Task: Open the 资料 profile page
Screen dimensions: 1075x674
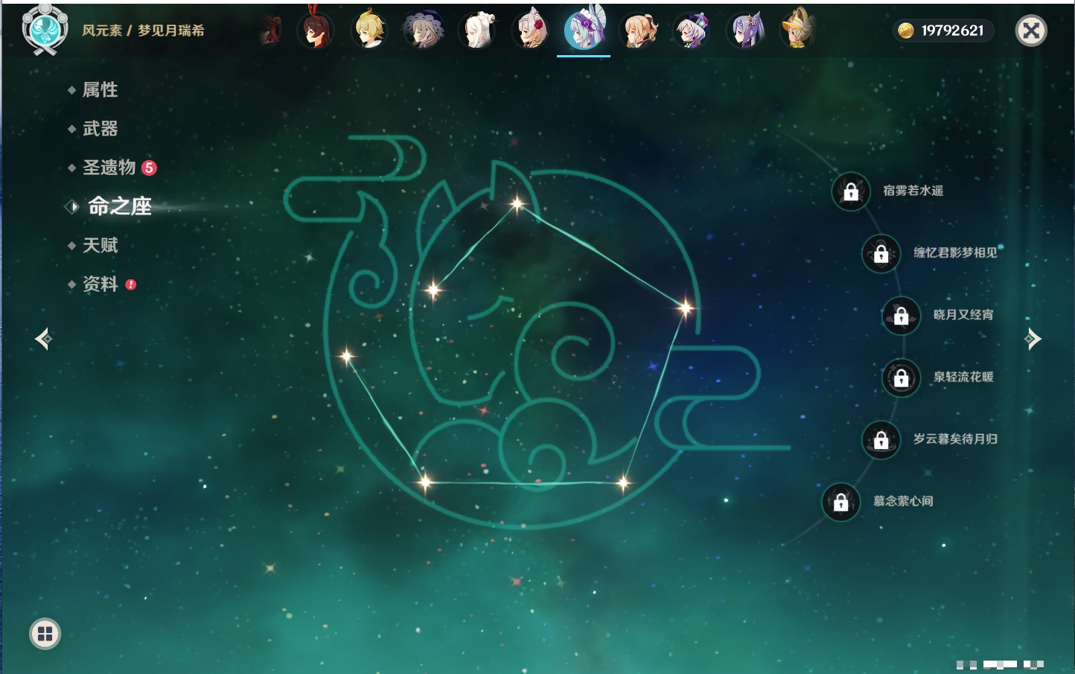Action: 100,284
